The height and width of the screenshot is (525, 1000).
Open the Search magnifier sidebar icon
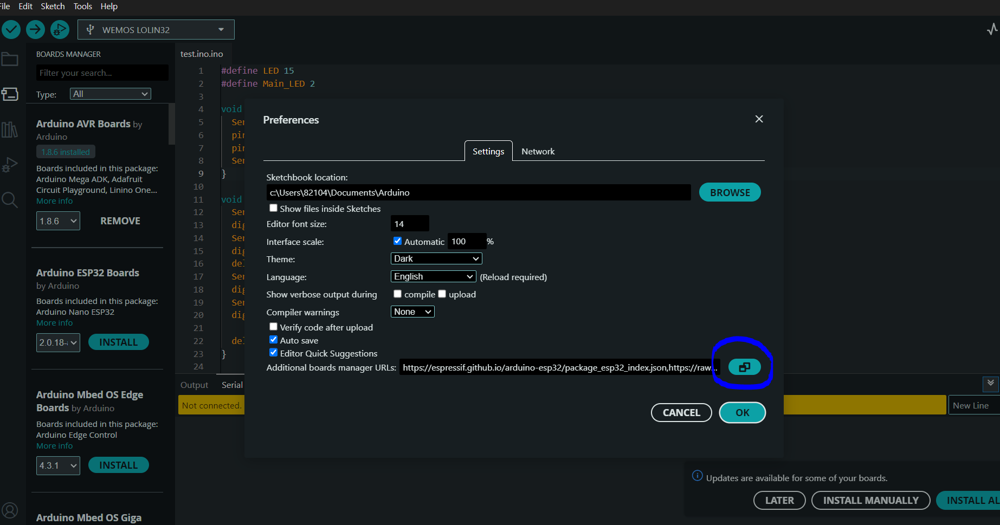click(x=10, y=200)
